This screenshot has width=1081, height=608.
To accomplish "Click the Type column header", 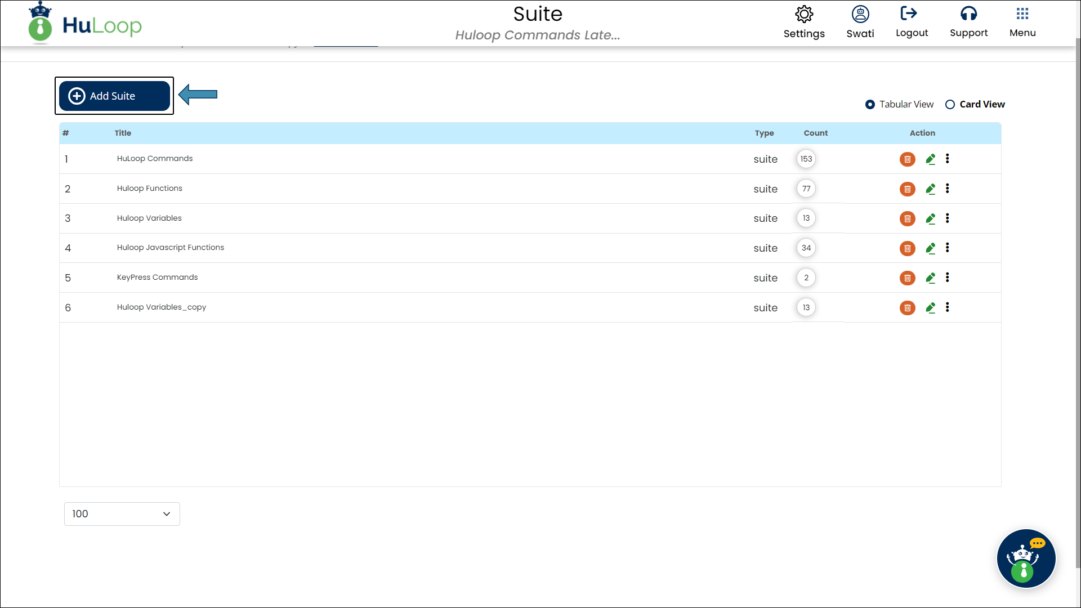I will [x=764, y=133].
